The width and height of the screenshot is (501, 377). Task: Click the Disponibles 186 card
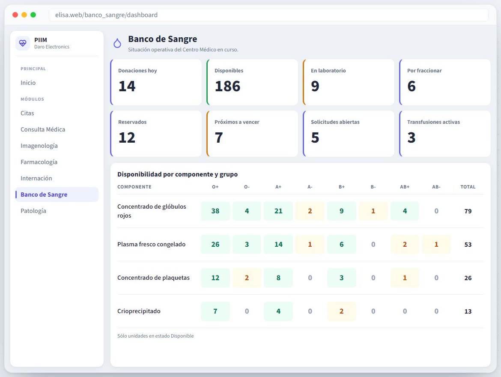[252, 82]
